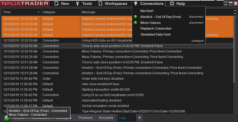Open the Help lifebuoy icon
Viewport: 238px width, 122px height.
pos(172,4)
